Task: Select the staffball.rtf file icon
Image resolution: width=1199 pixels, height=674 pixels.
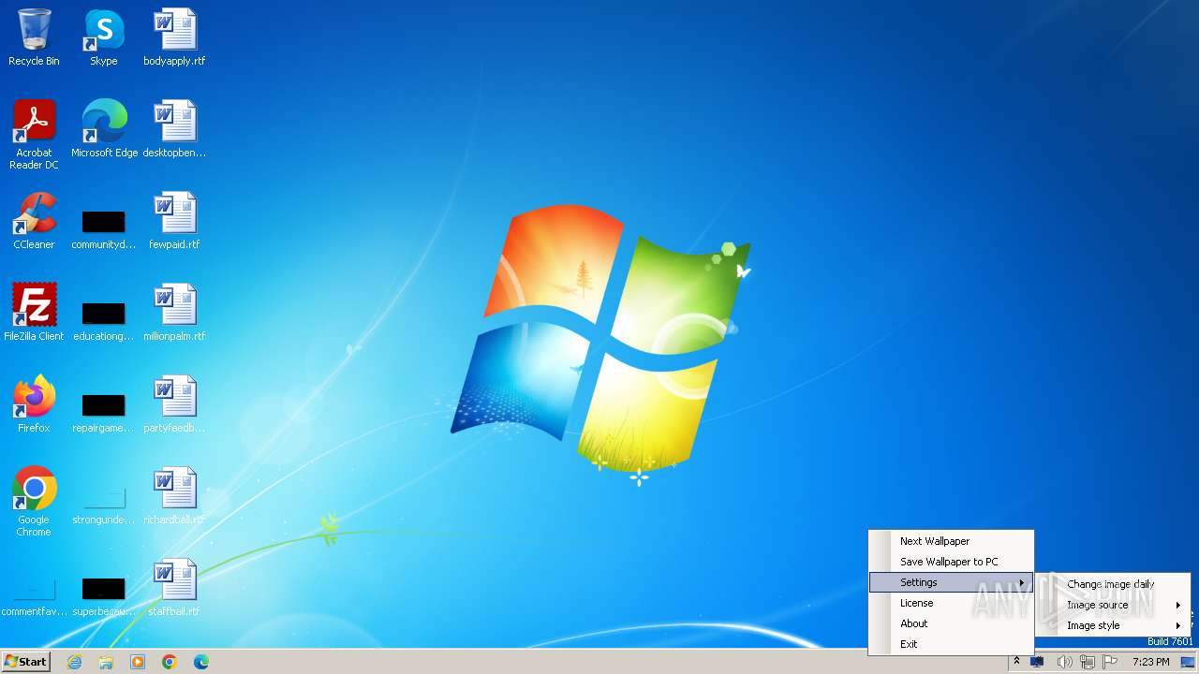Action: pos(174,588)
